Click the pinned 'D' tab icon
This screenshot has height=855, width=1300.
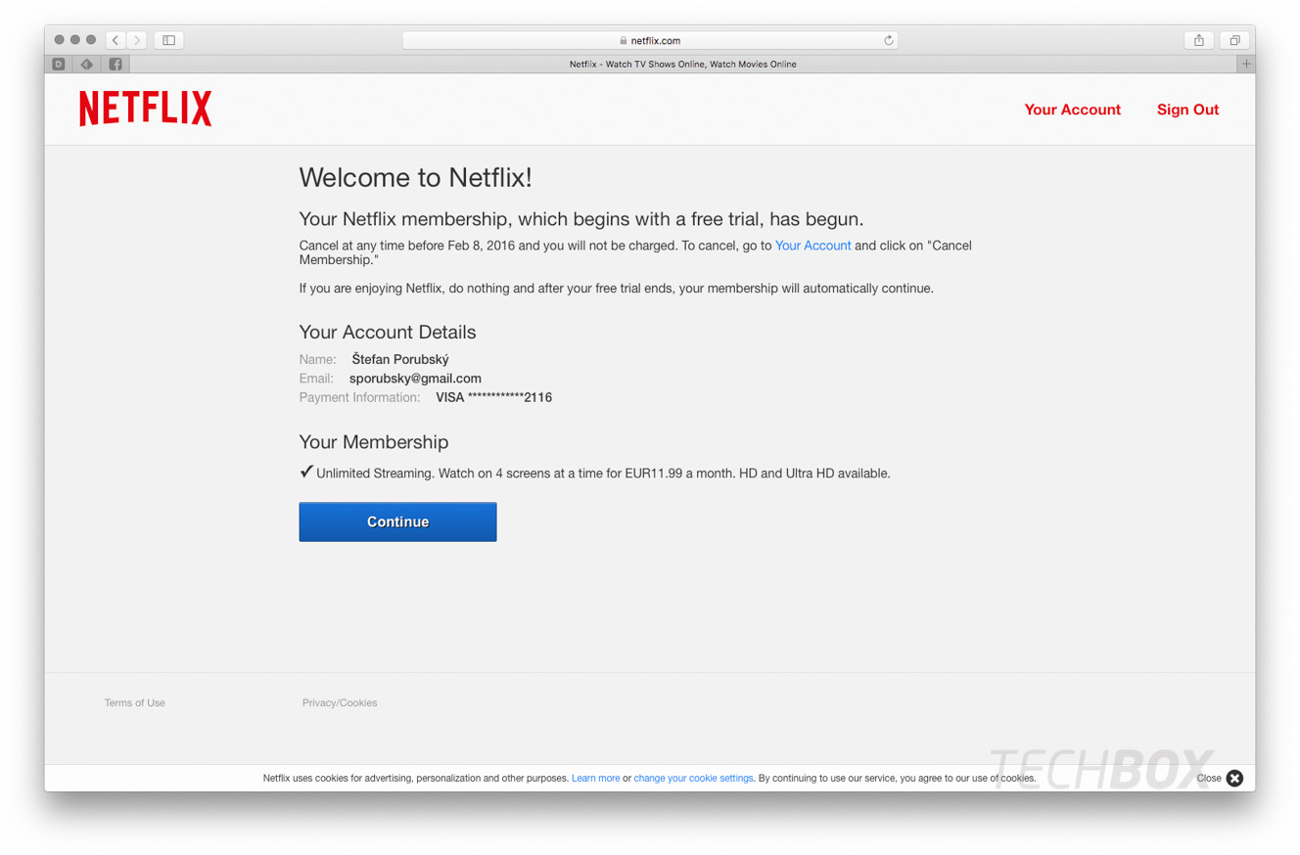pos(59,64)
